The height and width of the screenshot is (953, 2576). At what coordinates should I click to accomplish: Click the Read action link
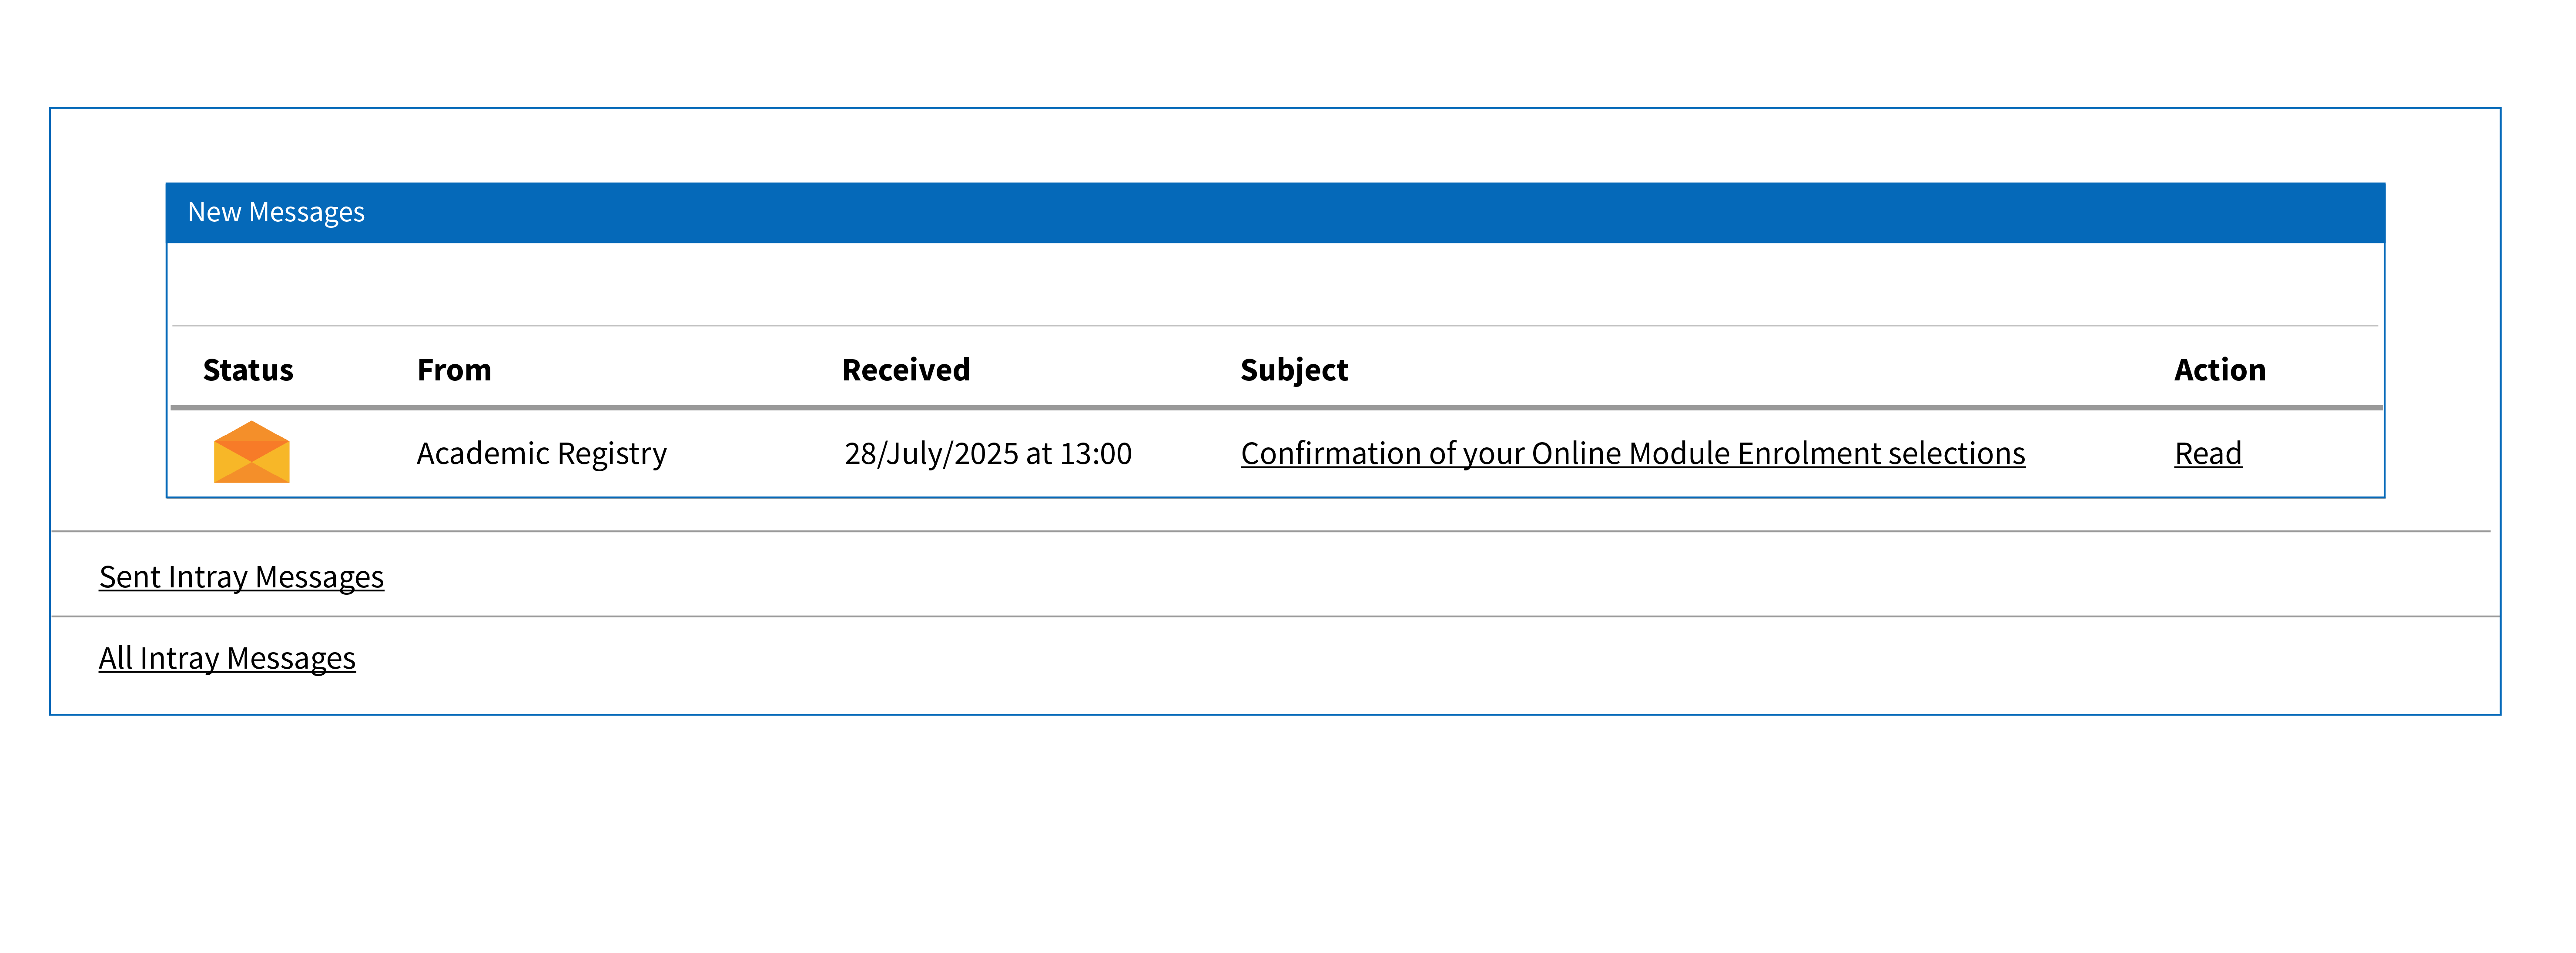[2207, 453]
